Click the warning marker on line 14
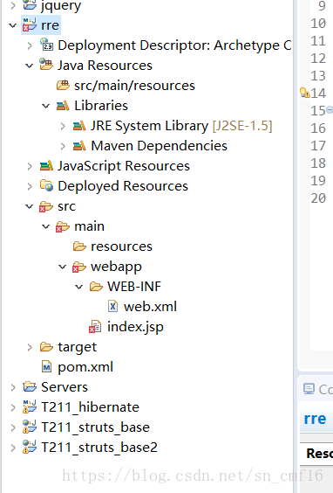The width and height of the screenshot is (333, 493). click(305, 93)
